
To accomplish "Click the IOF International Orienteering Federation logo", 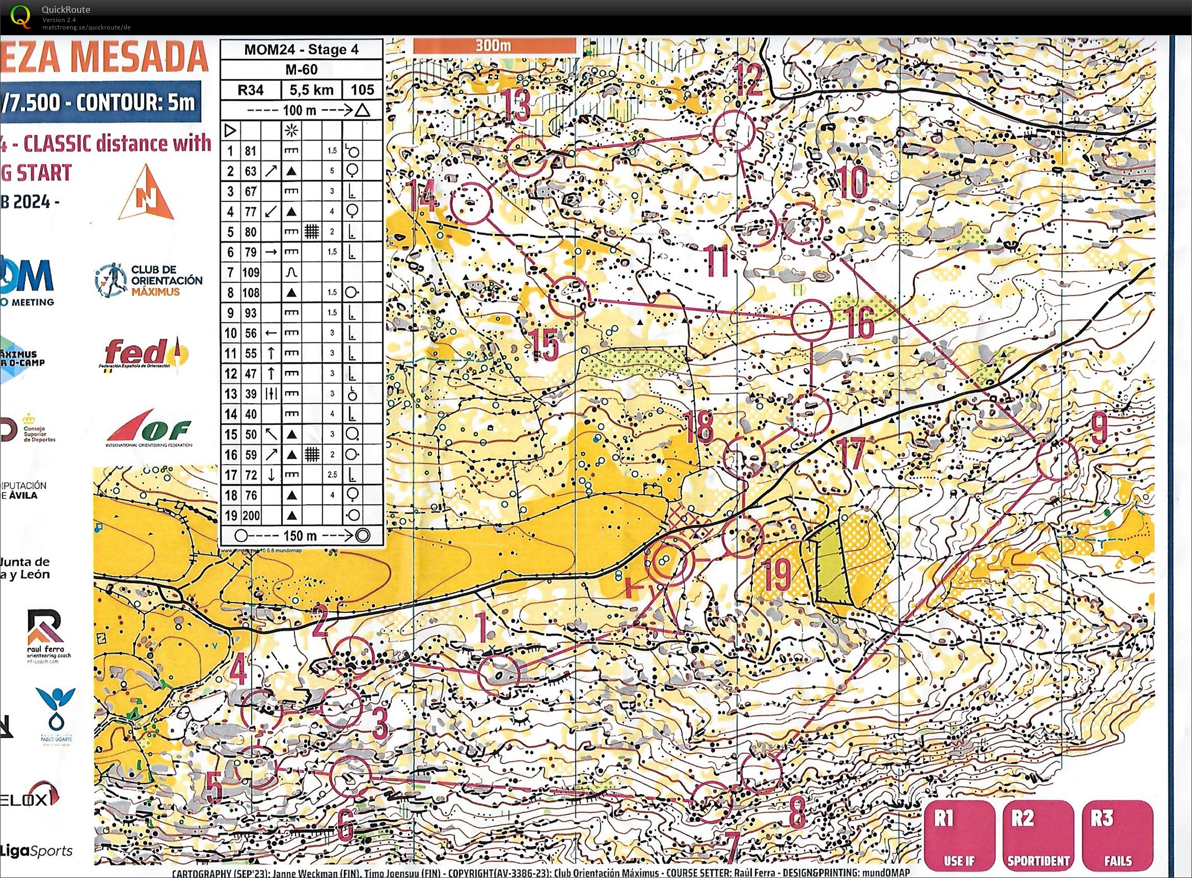I will (x=149, y=429).
